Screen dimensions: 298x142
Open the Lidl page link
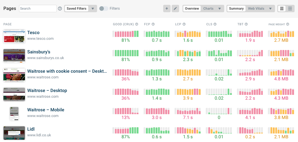click(x=31, y=129)
